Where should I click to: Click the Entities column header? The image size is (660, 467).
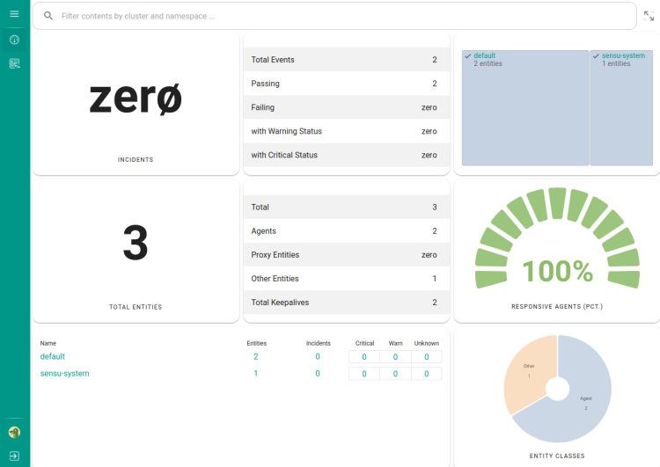click(257, 343)
